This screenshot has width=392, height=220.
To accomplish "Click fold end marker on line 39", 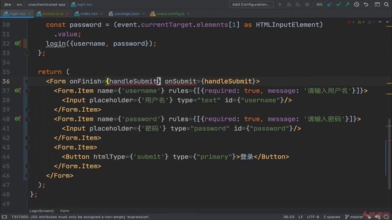I will 27,110.
